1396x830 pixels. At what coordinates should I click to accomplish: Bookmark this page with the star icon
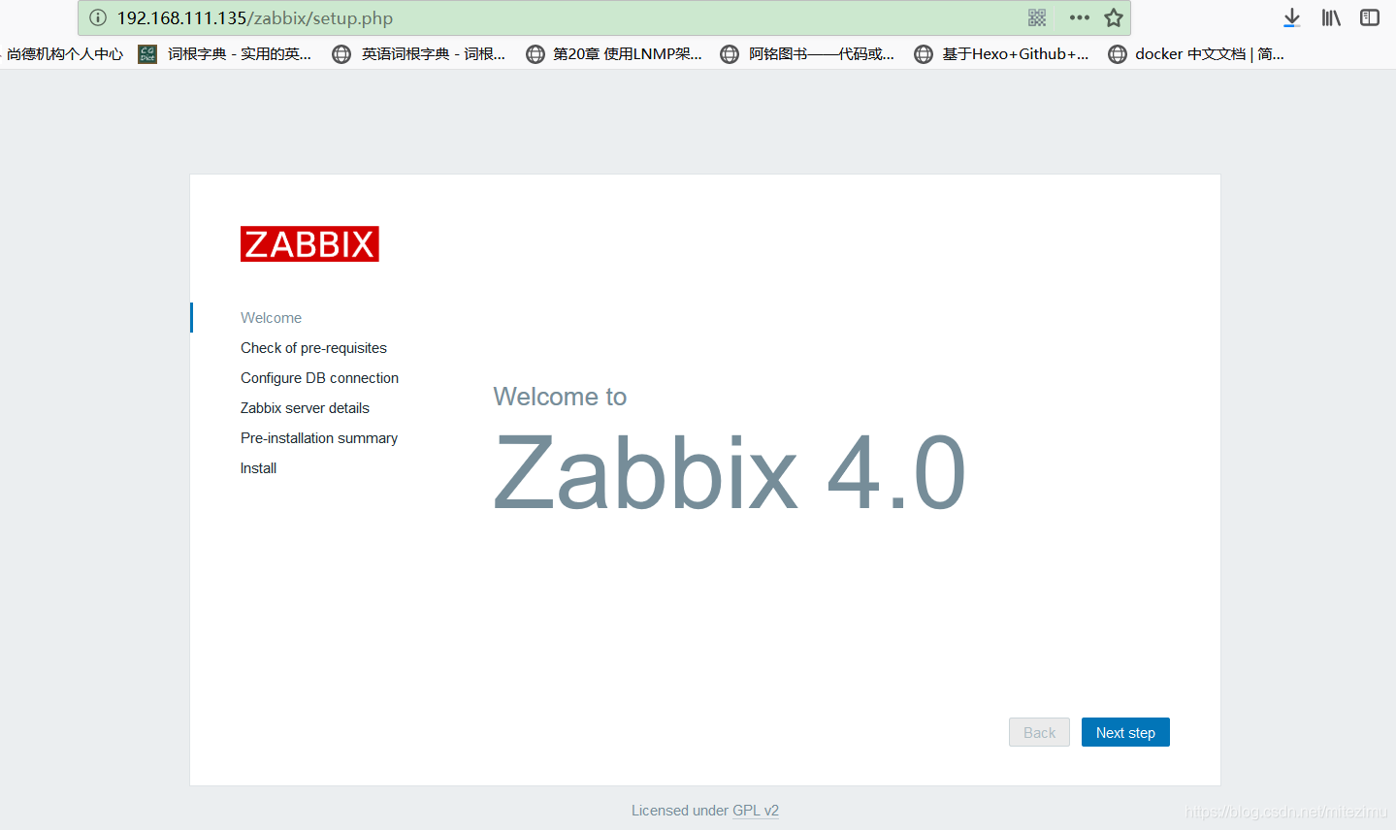[1114, 17]
